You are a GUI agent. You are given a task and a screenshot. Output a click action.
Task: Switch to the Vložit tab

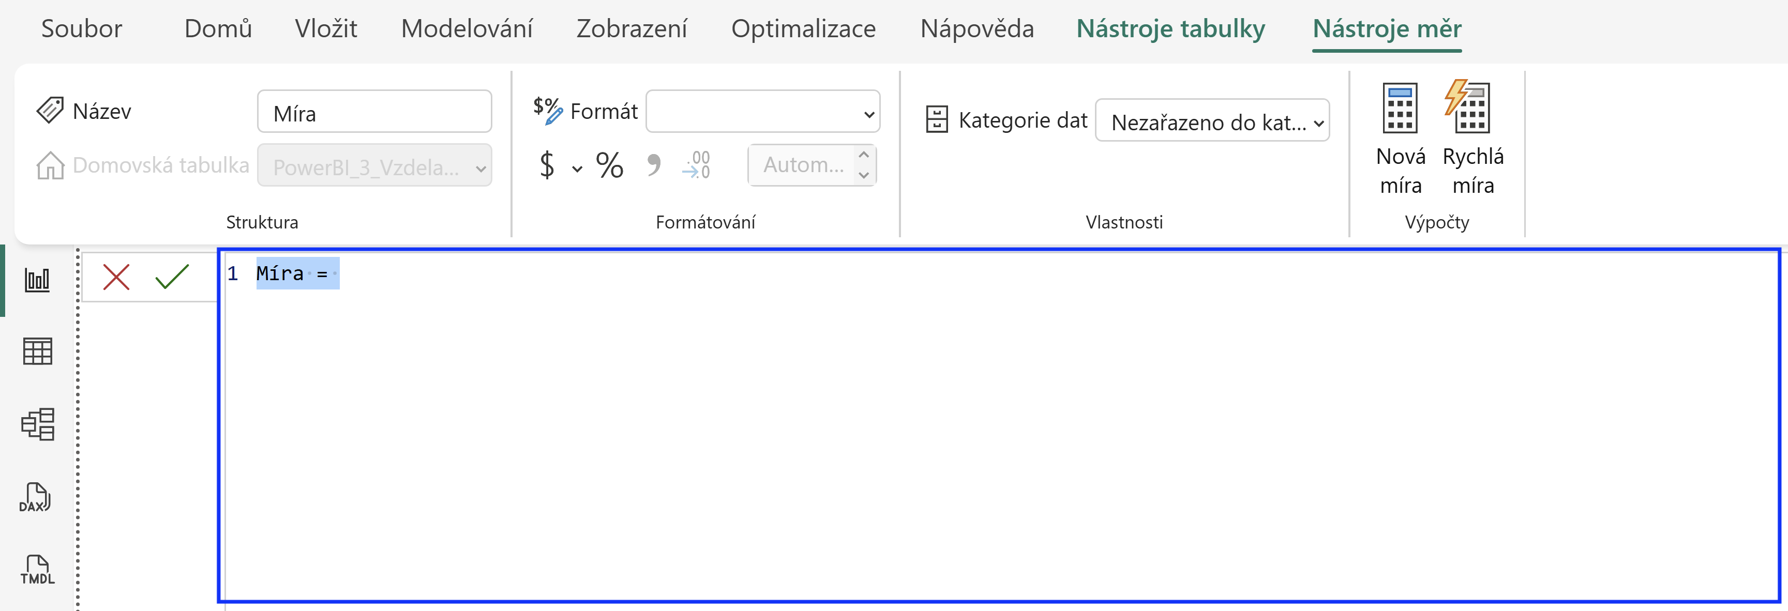[325, 29]
